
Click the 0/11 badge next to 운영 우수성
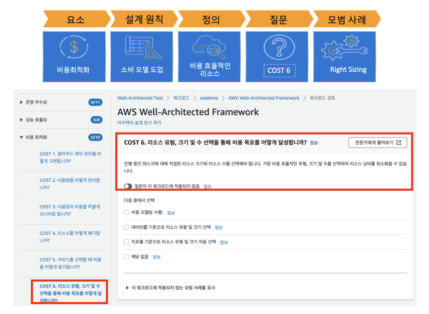tap(95, 102)
